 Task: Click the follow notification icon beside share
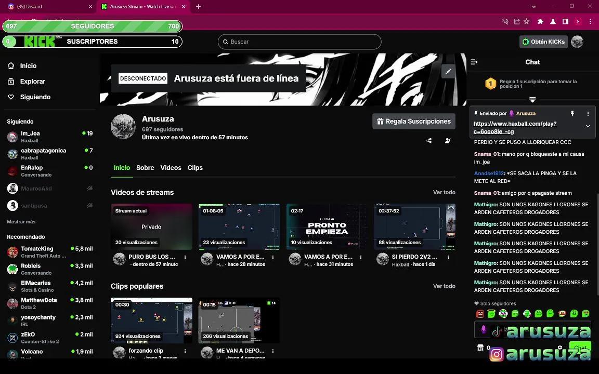tap(448, 140)
